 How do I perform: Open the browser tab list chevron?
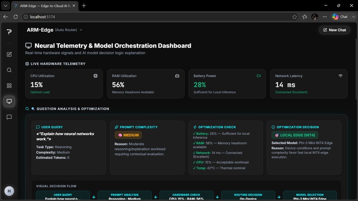(5, 6)
